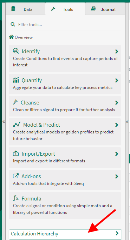130x240 pixels.
Task: Expand the Cleanse tools chevron
Action: click(x=117, y=103)
